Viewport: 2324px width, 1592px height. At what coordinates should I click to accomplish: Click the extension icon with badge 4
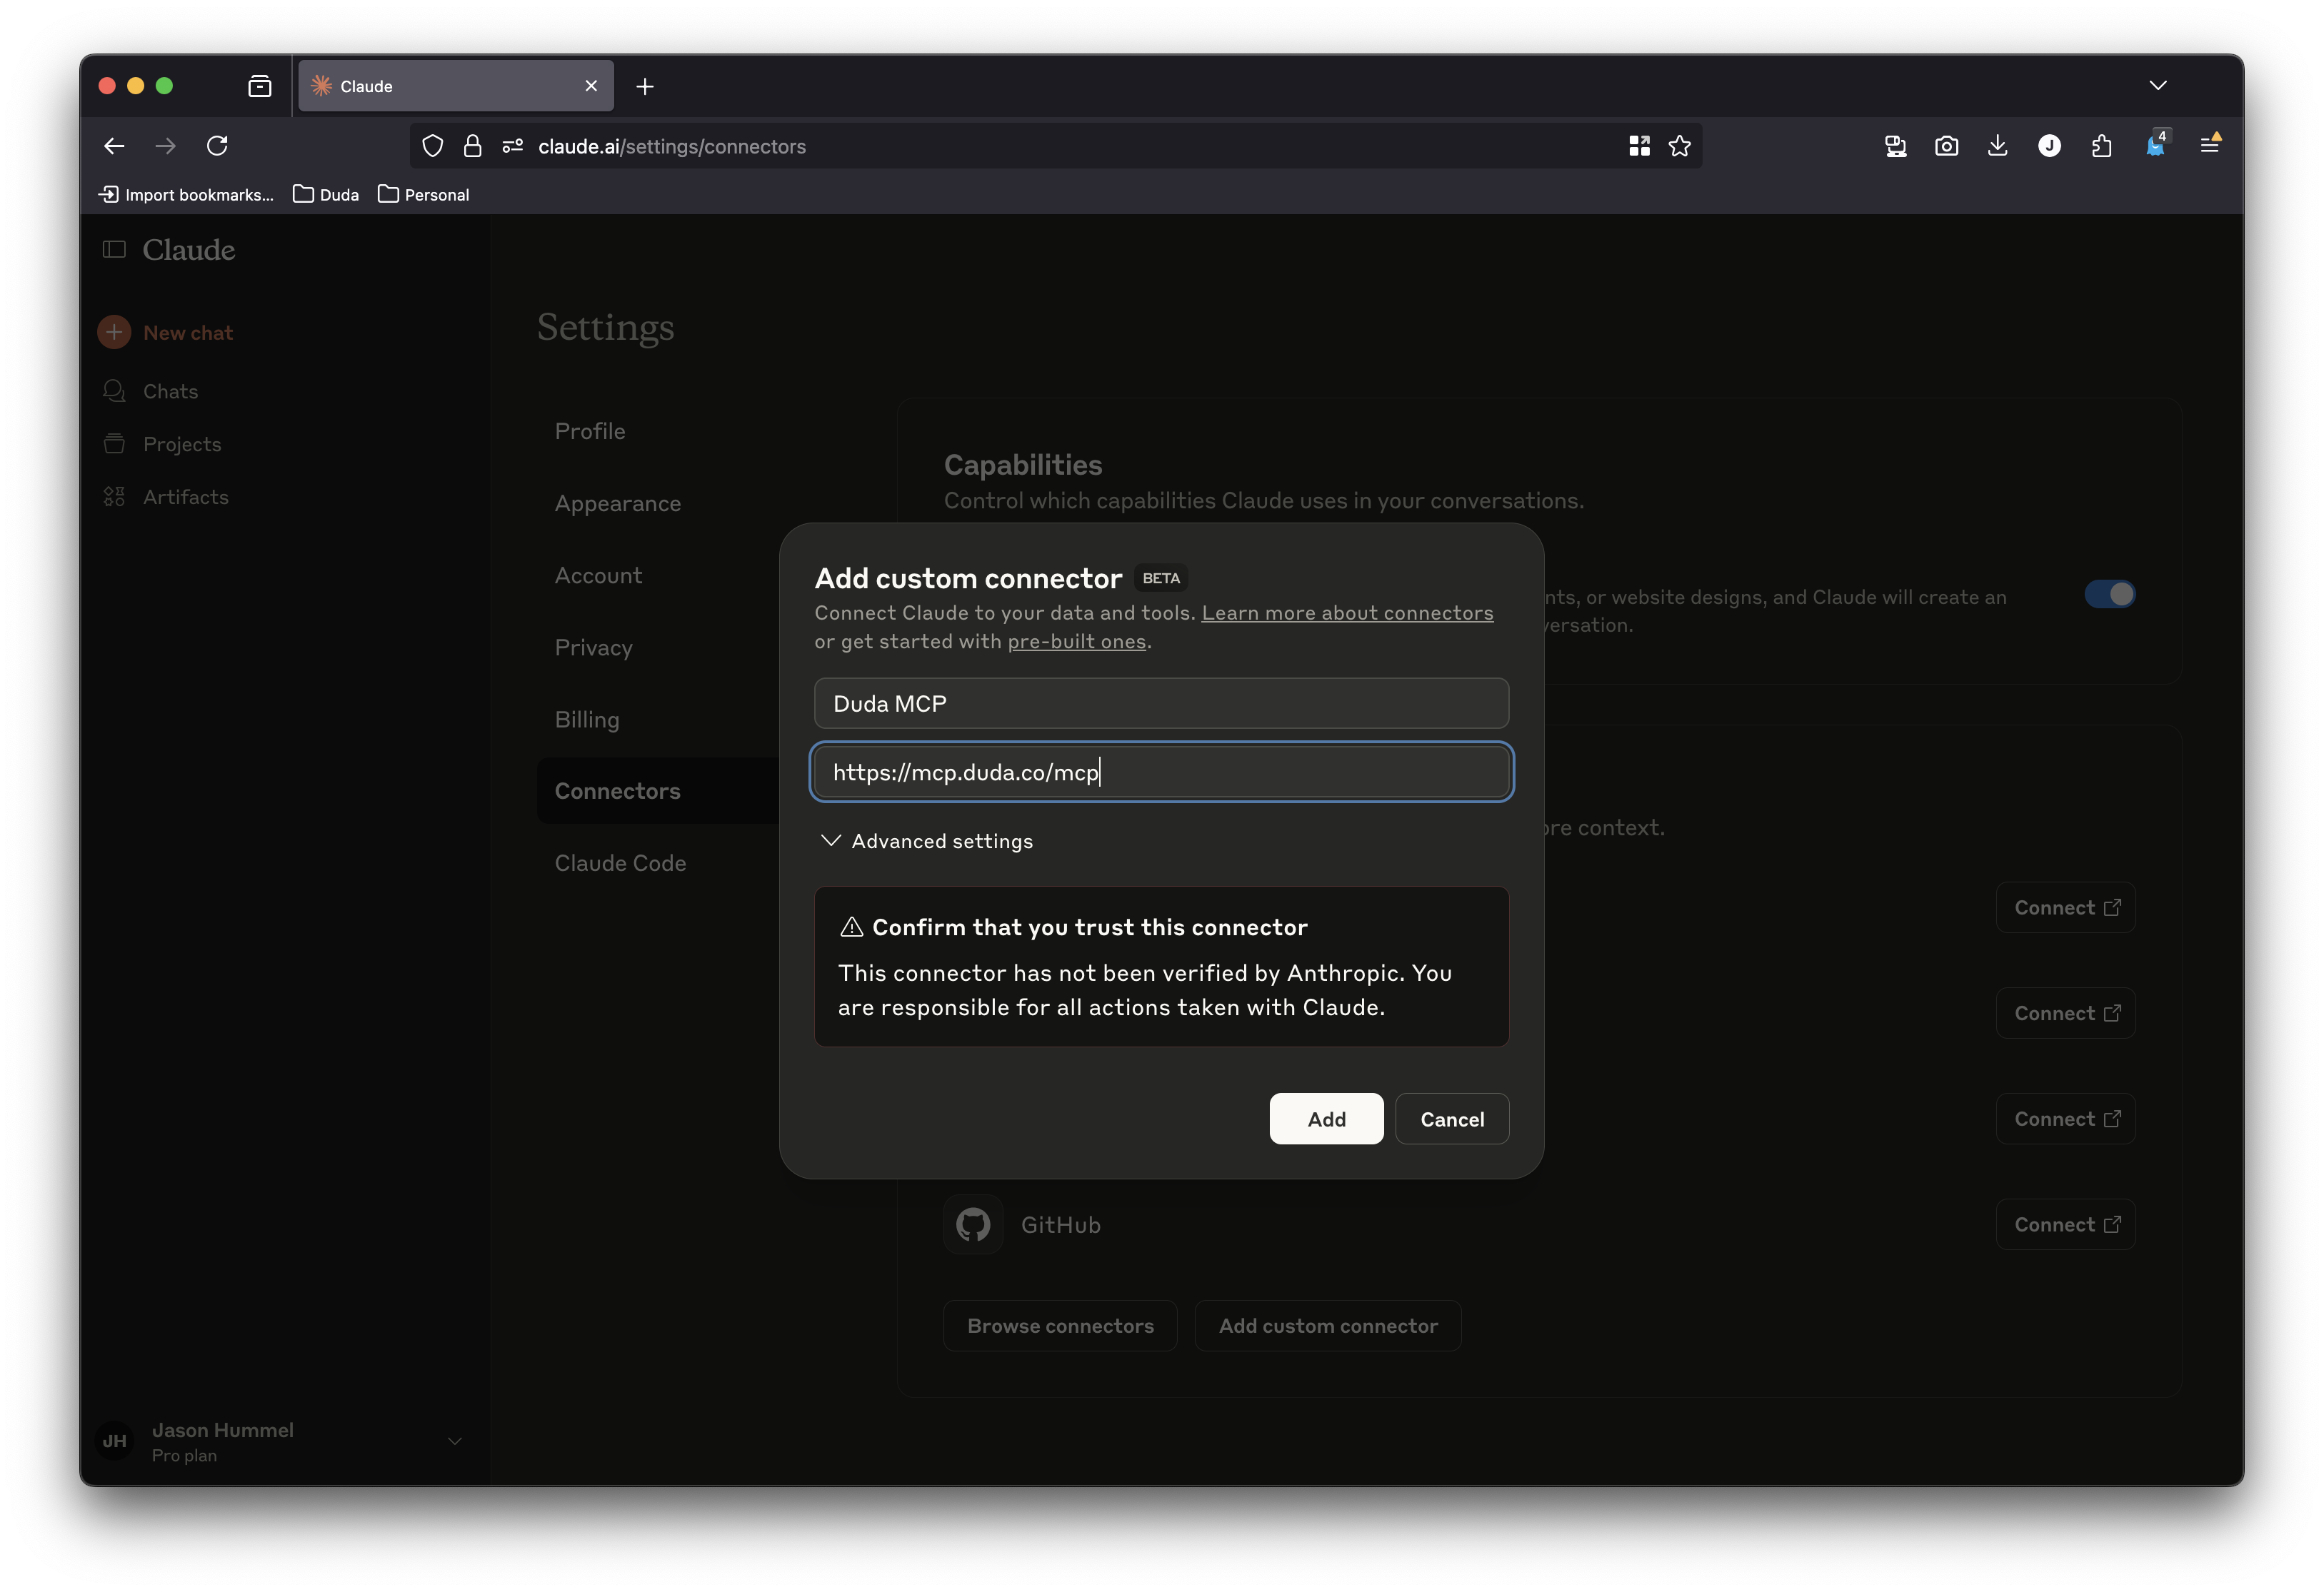(x=2156, y=144)
